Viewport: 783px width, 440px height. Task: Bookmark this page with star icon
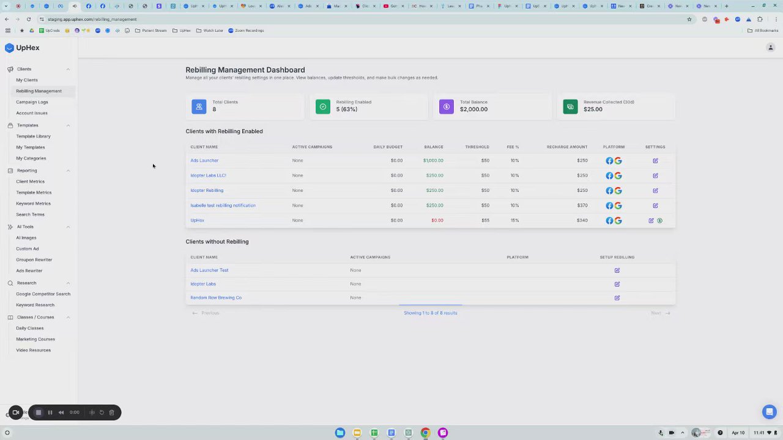click(689, 19)
